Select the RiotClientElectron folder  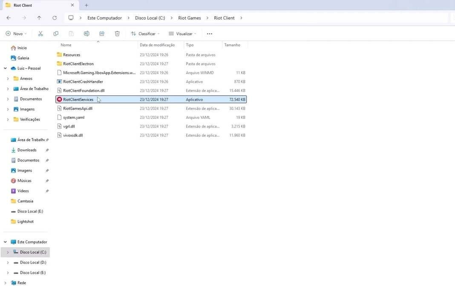coord(151,63)
